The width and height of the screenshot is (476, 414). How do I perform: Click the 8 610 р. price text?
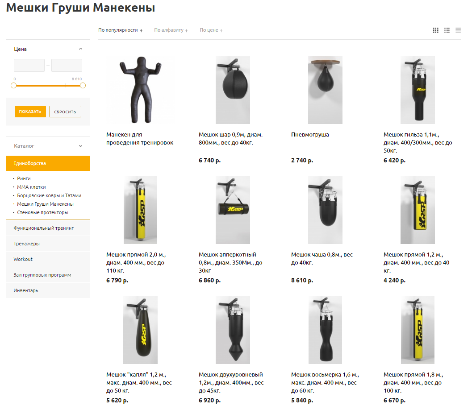[302, 281]
